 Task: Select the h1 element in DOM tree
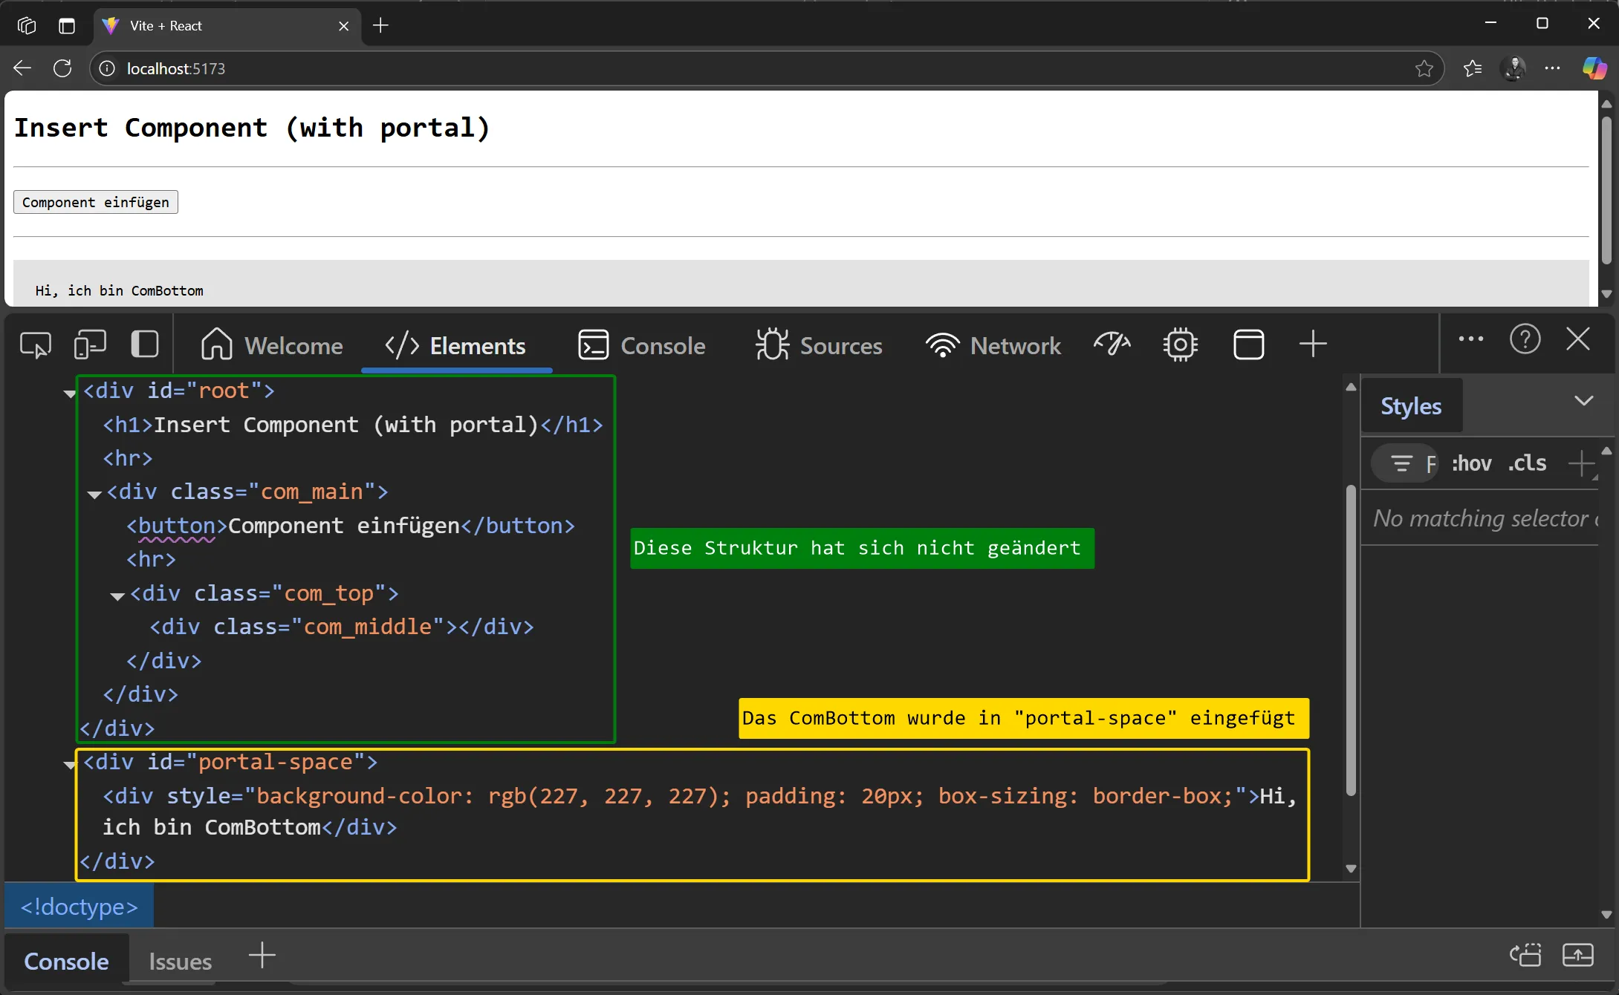[x=353, y=425]
